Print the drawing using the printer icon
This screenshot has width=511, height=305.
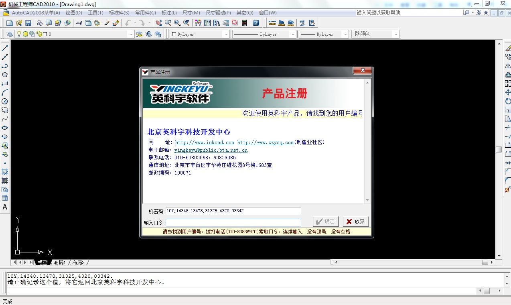40,23
